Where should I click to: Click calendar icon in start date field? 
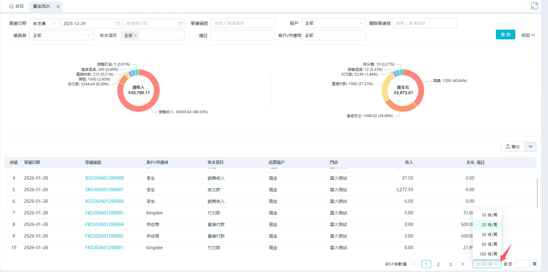pyautogui.click(x=118, y=23)
